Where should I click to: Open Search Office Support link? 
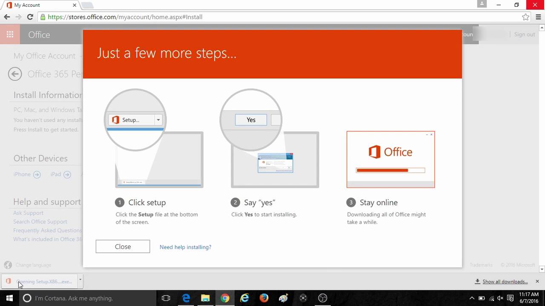[40, 222]
